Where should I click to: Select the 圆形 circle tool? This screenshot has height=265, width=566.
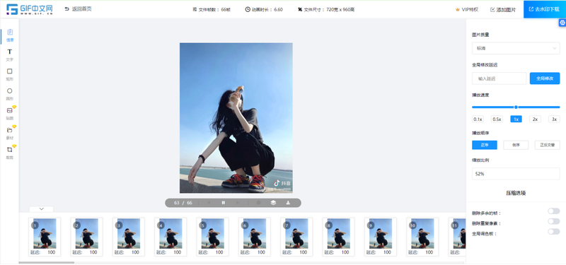pos(10,94)
